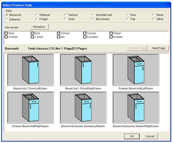Select the Drawer BaseUnit RightOpen thumbnail

click(x=30, y=108)
